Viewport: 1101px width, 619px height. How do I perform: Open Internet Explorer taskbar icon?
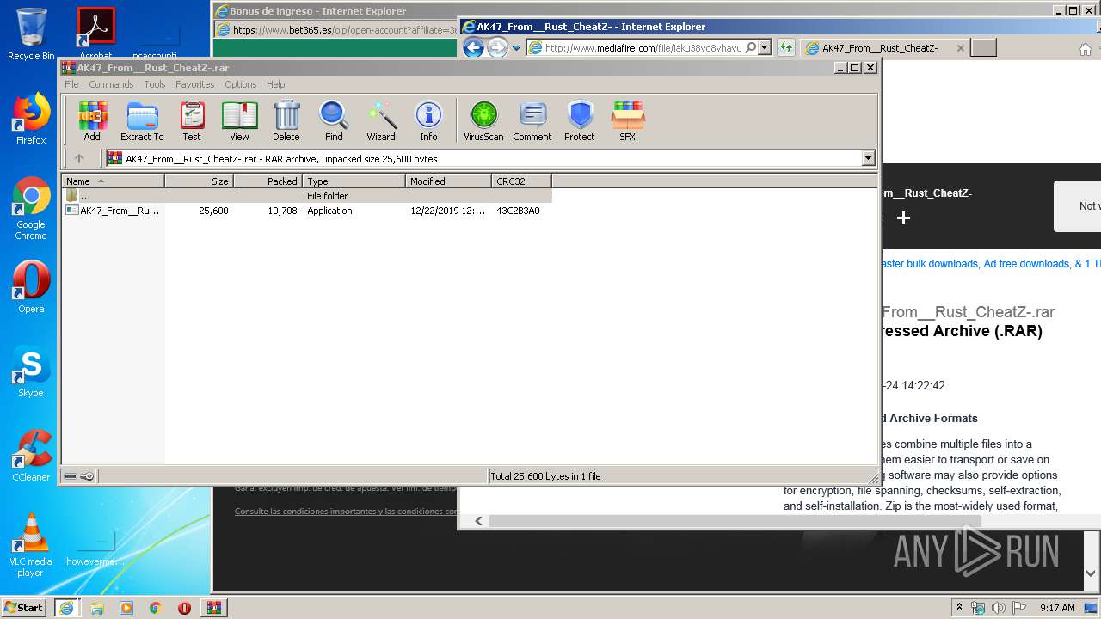66,608
